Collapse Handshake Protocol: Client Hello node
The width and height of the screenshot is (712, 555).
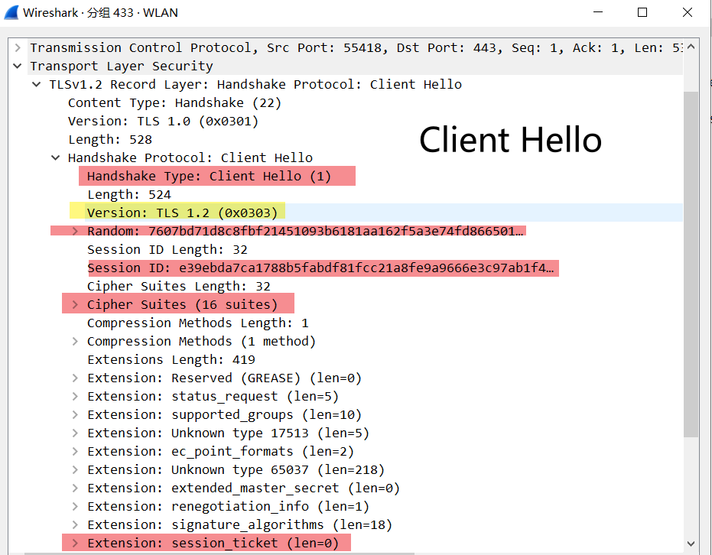point(55,158)
